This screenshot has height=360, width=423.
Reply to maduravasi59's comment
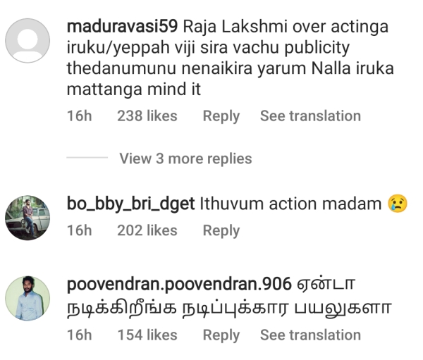[x=221, y=116]
